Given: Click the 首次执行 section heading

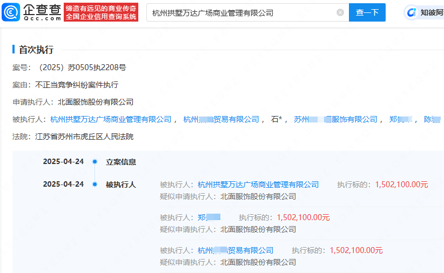Looking at the screenshot, I should click(36, 50).
